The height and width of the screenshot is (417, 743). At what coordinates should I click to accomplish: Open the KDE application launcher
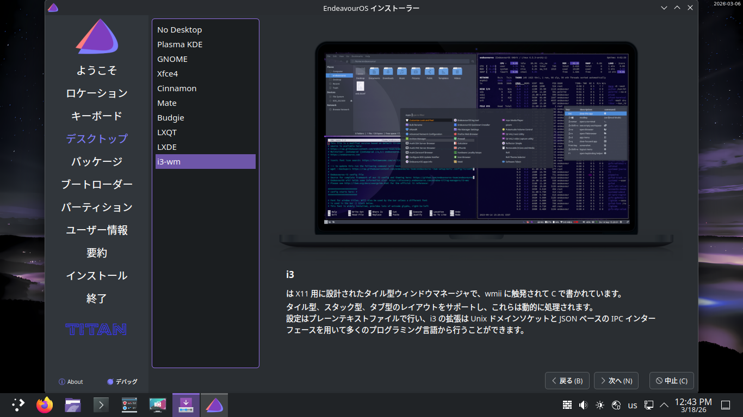(x=18, y=405)
